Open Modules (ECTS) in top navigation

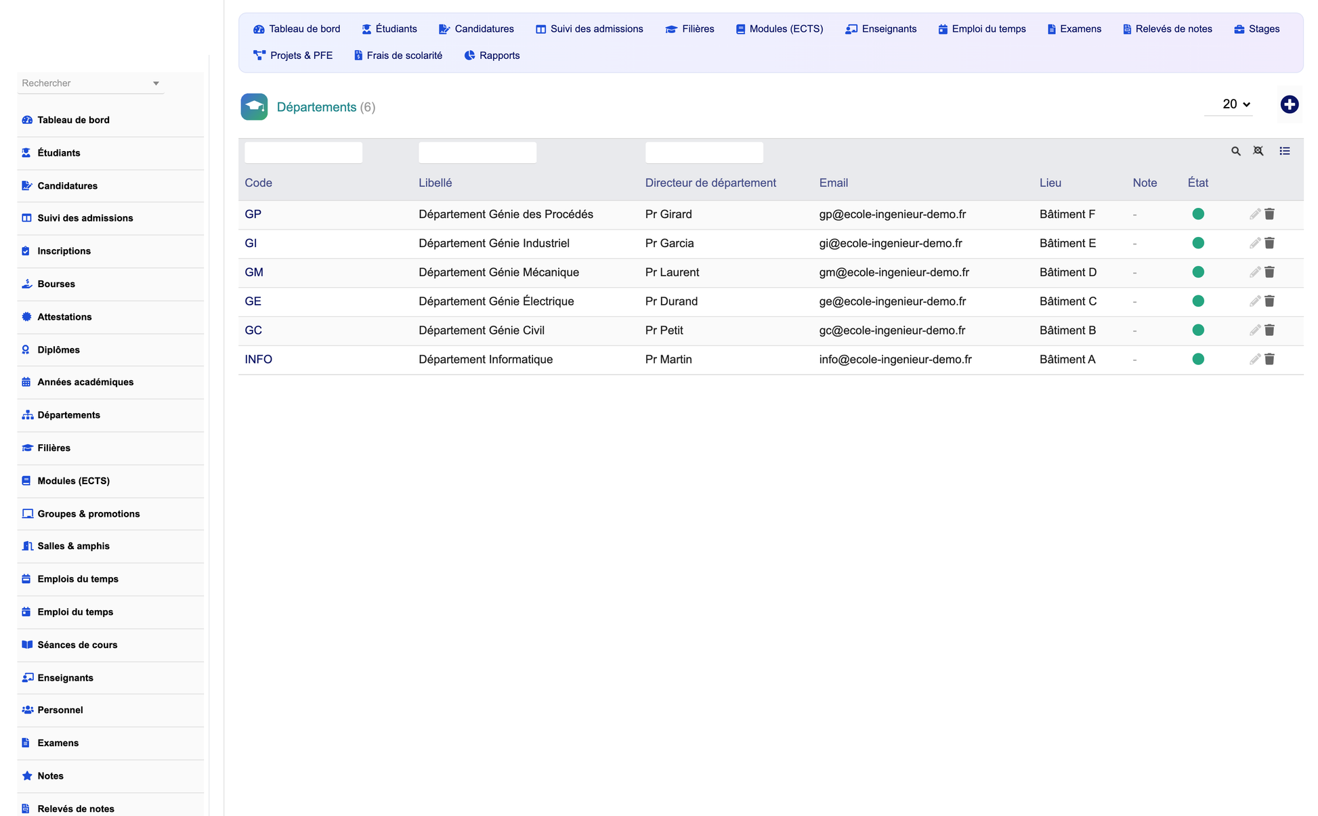[780, 29]
